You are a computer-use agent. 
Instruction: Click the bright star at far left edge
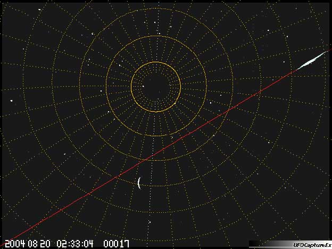click(x=12, y=99)
